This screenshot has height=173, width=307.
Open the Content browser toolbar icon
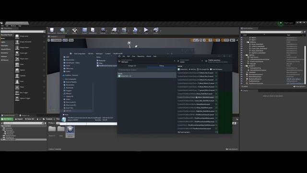pos(84,30)
